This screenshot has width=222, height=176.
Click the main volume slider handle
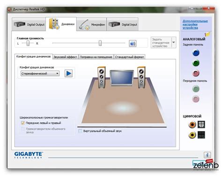coord(100,43)
